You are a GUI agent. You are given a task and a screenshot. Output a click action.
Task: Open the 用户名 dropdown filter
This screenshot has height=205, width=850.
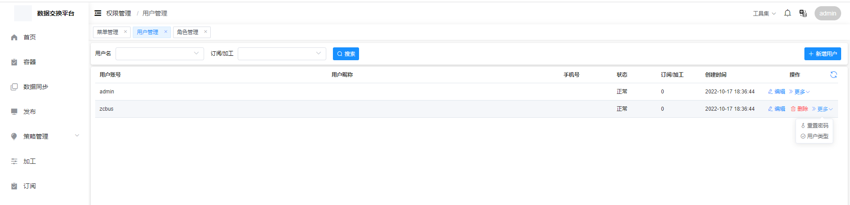pos(159,54)
